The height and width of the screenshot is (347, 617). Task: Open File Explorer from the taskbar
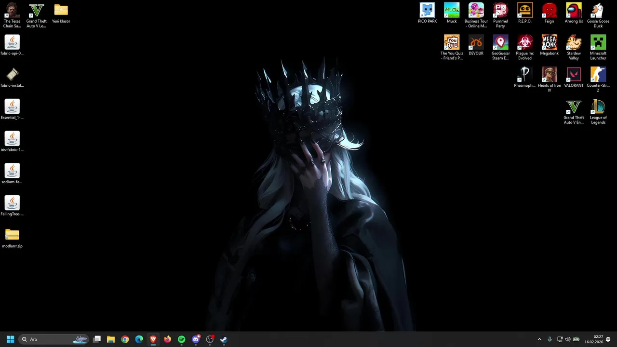click(111, 339)
